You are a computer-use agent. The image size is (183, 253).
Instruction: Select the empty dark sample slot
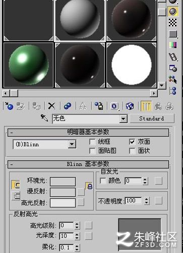(28, 20)
